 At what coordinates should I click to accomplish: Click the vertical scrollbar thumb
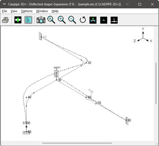156,83
